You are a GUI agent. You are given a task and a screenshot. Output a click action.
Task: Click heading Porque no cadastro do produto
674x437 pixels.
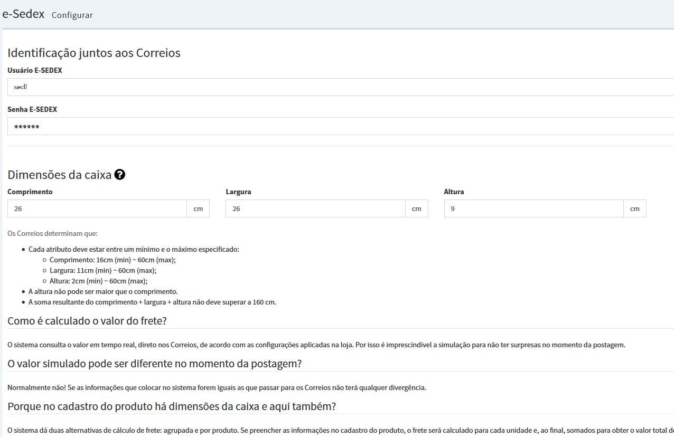click(172, 406)
